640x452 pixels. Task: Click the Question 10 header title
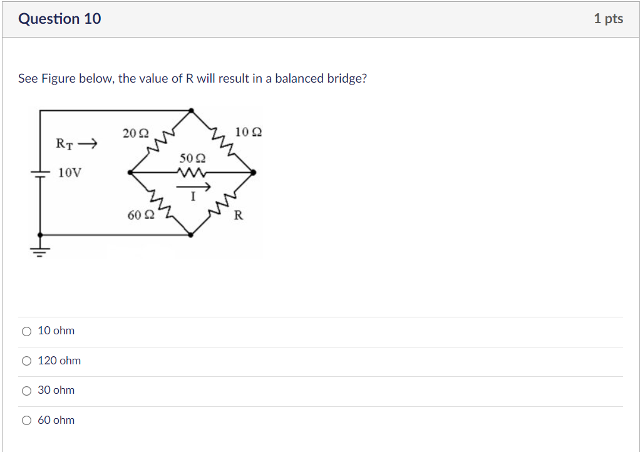(59, 18)
